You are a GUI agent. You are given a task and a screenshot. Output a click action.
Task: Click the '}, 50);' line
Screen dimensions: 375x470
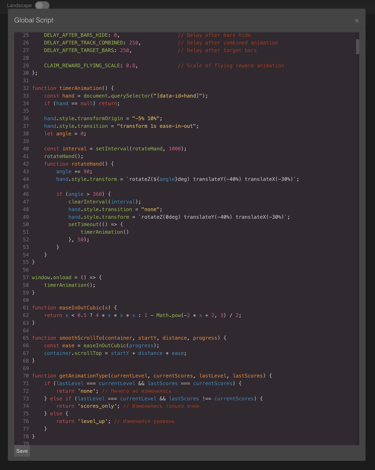tap(79, 239)
